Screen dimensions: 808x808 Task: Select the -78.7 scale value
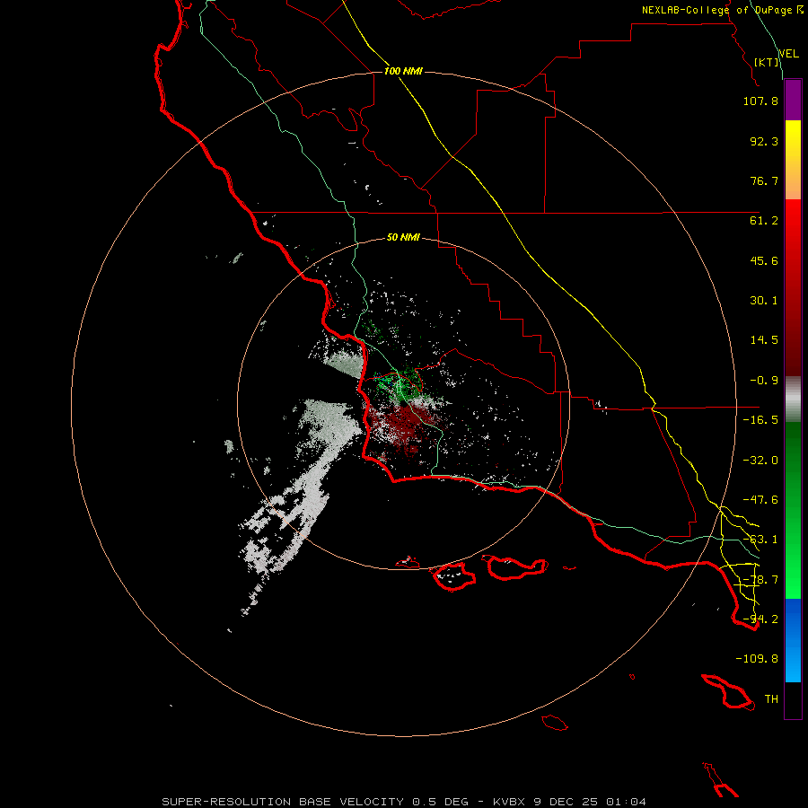click(760, 580)
